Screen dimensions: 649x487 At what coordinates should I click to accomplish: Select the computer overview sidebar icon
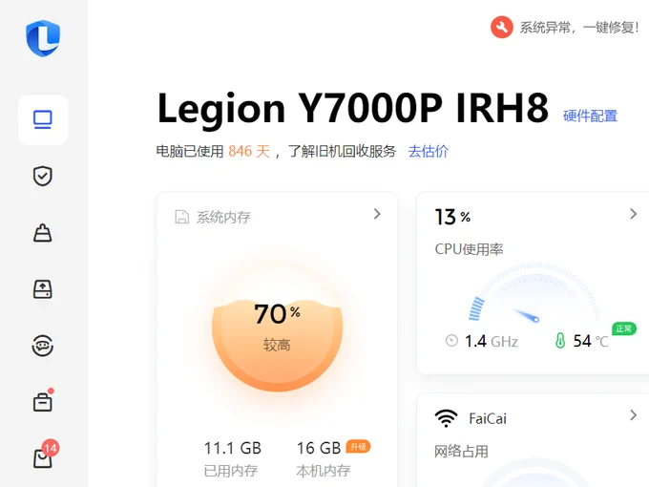(43, 119)
